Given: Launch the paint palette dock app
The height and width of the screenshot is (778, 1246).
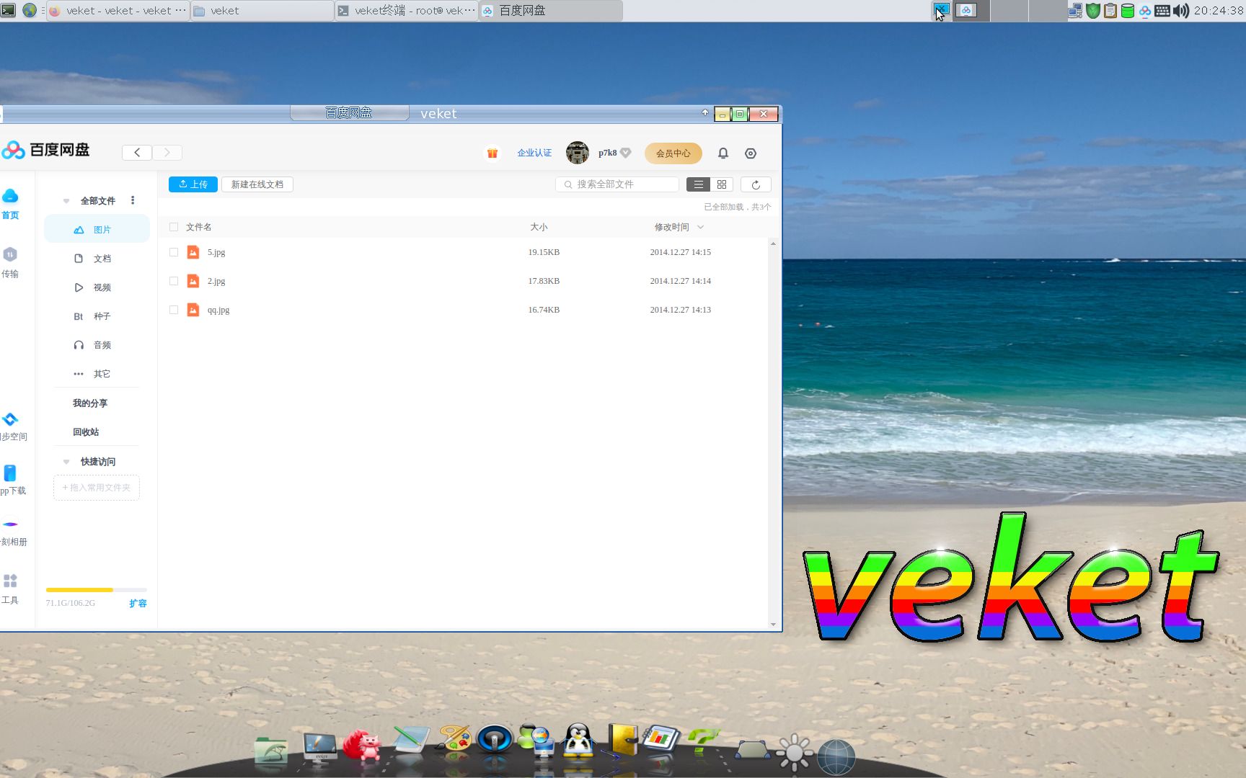Looking at the screenshot, I should pyautogui.click(x=454, y=738).
